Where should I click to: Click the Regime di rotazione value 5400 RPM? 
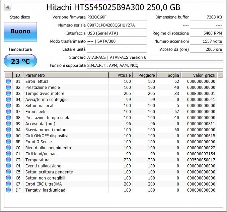pos(207,33)
